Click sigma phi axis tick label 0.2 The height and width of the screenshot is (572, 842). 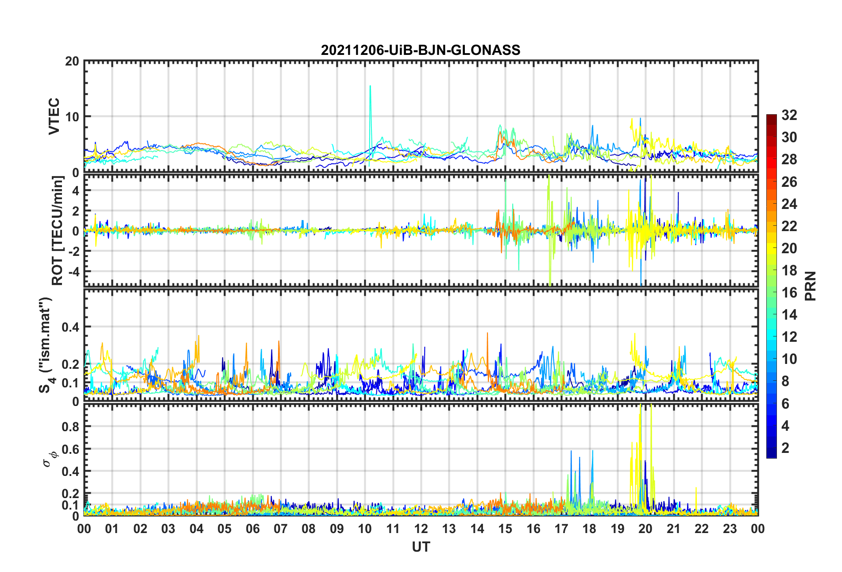click(x=70, y=494)
